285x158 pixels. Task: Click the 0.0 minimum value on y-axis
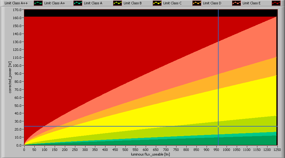[x=19, y=145]
